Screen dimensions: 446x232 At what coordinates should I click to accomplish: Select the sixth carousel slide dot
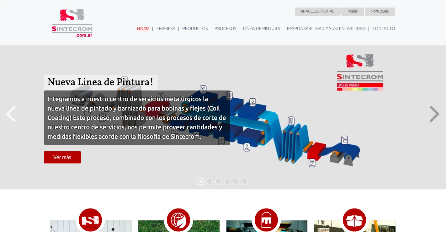coord(245,182)
